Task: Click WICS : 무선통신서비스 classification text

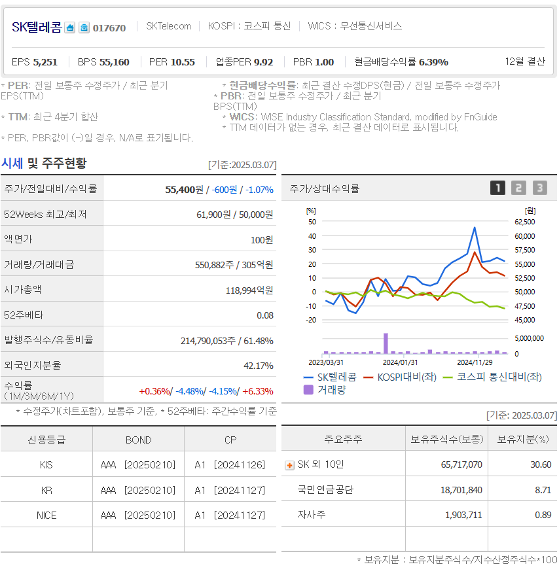Action: pos(355,26)
